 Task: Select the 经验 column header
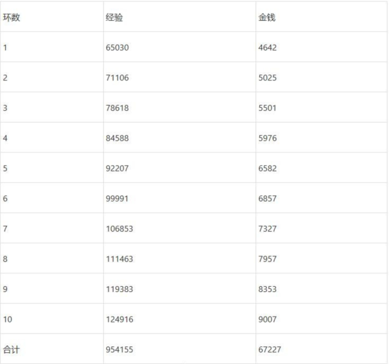(x=114, y=18)
